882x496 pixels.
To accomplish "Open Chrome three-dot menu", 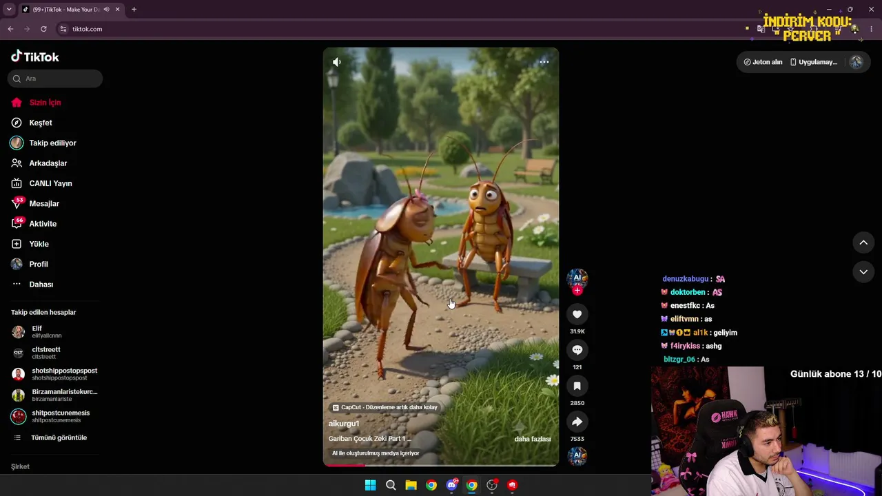I will point(872,29).
